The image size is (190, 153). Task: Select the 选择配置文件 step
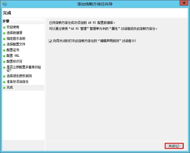click(x=16, y=44)
